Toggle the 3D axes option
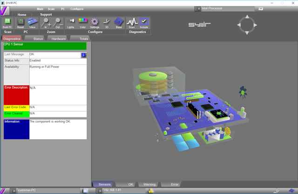298x194 pixels. click(x=107, y=22)
